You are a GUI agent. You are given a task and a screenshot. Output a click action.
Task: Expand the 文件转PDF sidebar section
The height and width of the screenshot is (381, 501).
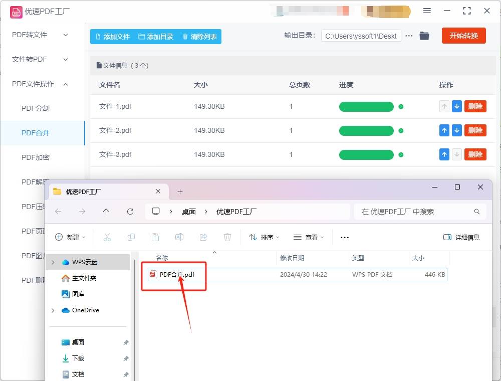click(x=66, y=60)
